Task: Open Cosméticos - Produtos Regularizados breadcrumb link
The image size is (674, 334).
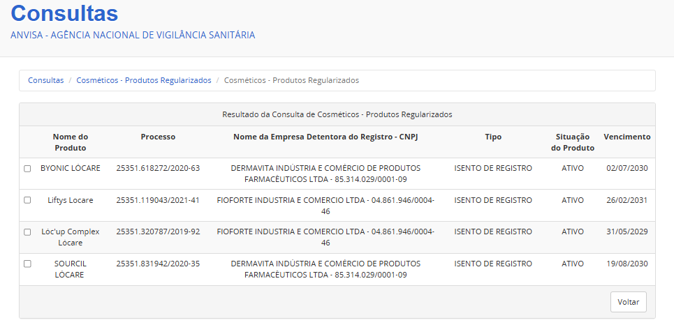Action: (x=143, y=80)
